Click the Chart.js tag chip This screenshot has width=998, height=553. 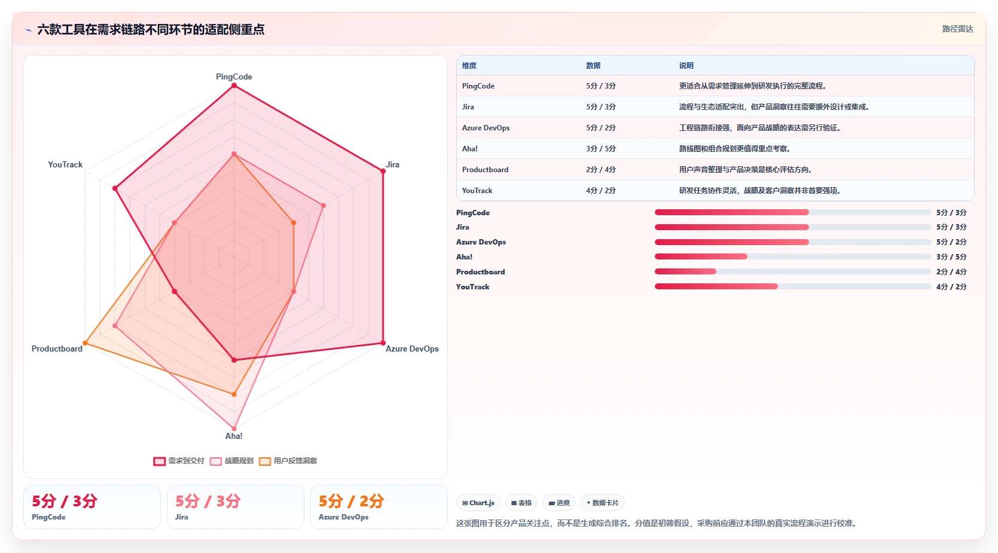click(478, 503)
